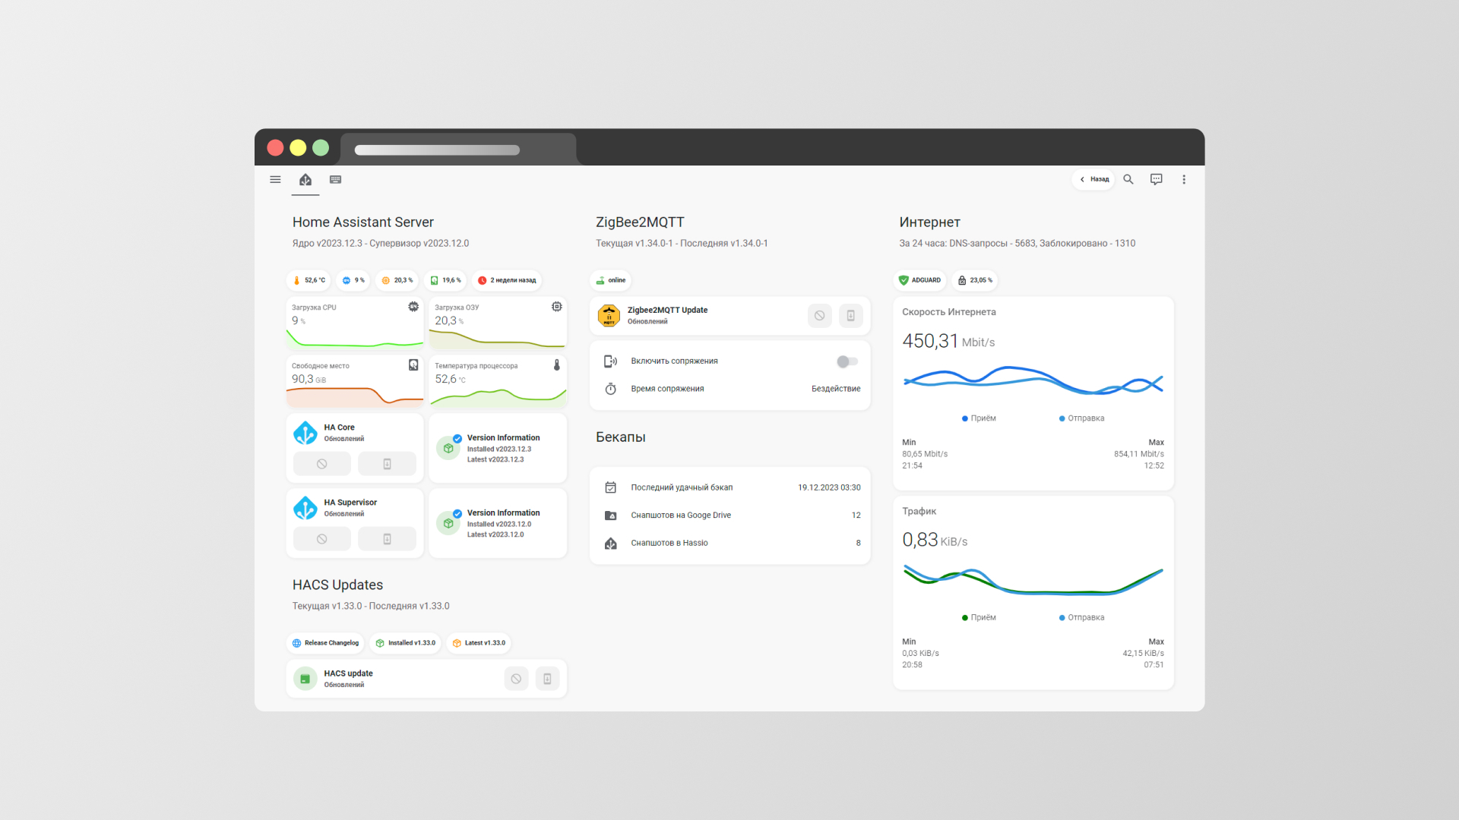The width and height of the screenshot is (1459, 820).
Task: Click the CPU chip icon in Загрузка CPU card
Action: coord(413,307)
